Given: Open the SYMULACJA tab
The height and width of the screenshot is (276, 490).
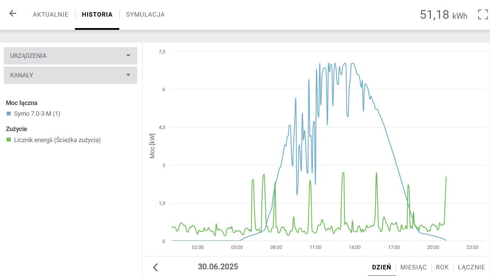Looking at the screenshot, I should point(145,15).
